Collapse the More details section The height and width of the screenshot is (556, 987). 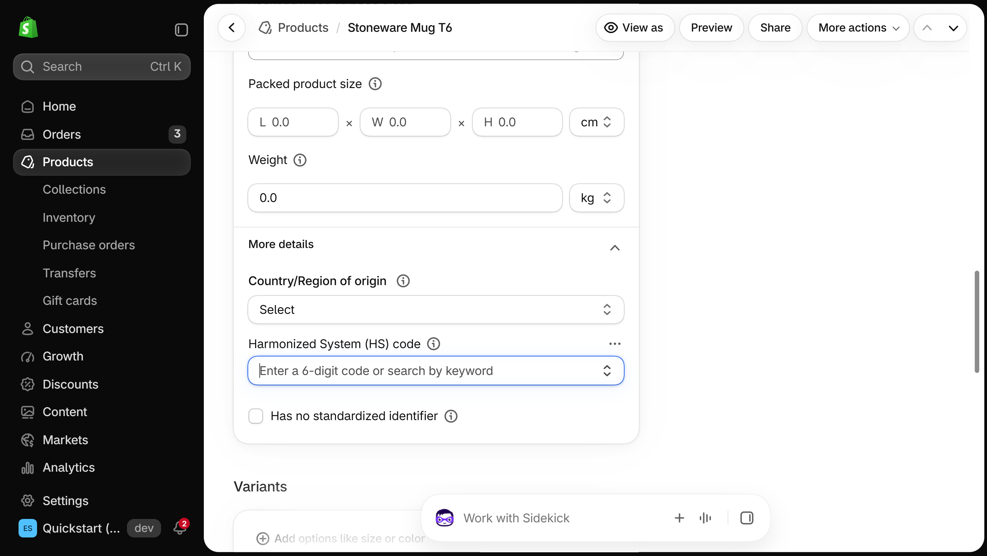(x=615, y=247)
